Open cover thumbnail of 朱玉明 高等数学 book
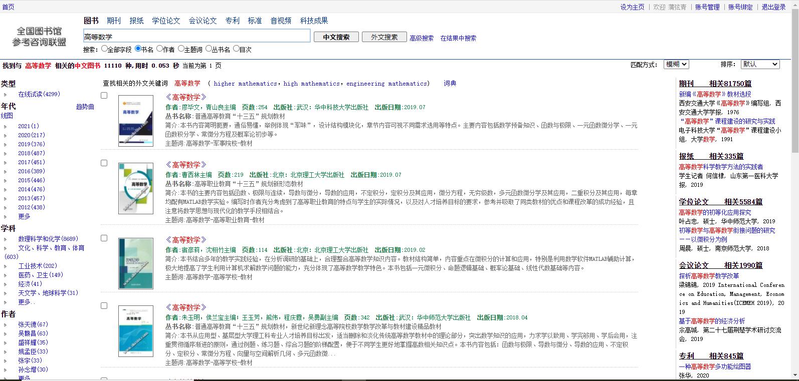The height and width of the screenshot is (381, 799). (136, 331)
